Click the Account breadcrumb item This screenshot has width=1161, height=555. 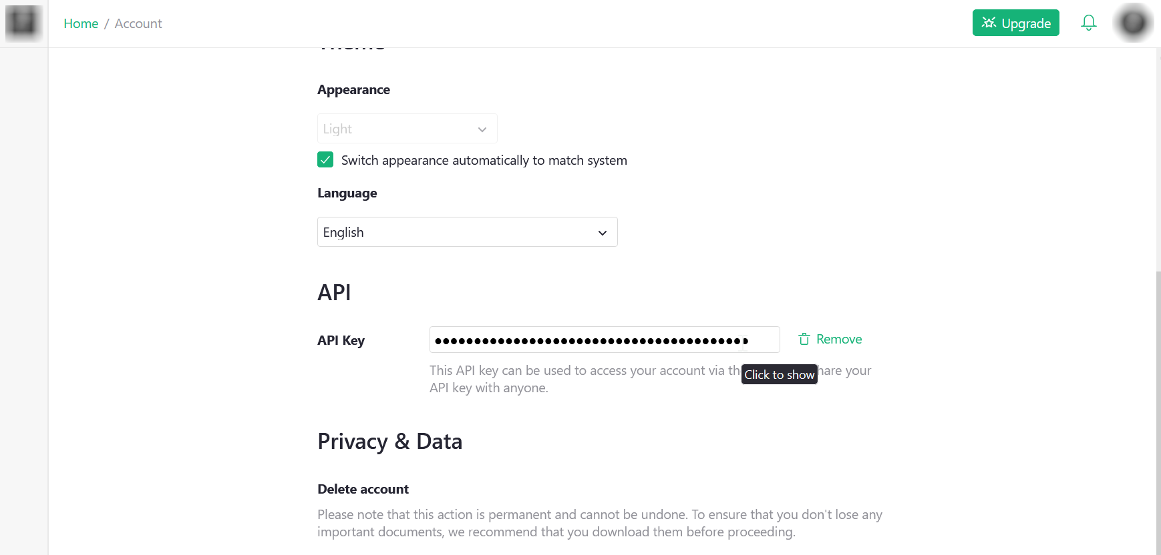[138, 23]
